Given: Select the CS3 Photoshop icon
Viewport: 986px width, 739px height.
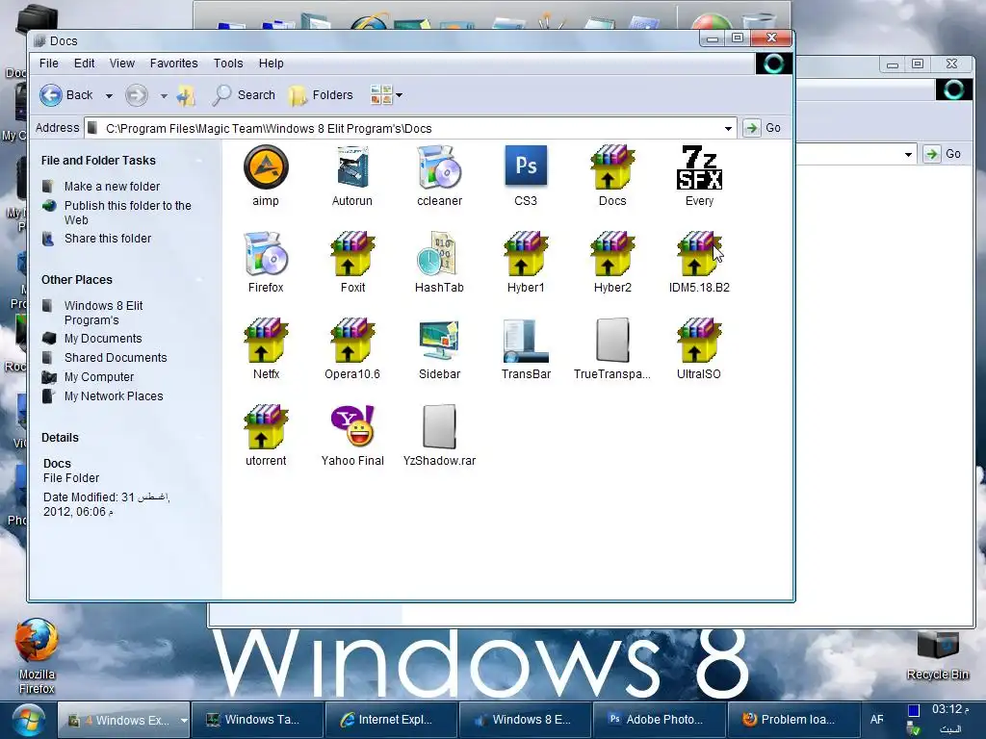Looking at the screenshot, I should click(526, 166).
